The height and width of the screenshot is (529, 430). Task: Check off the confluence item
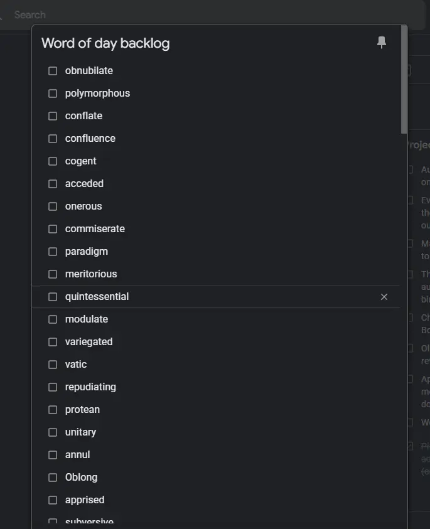click(x=53, y=139)
